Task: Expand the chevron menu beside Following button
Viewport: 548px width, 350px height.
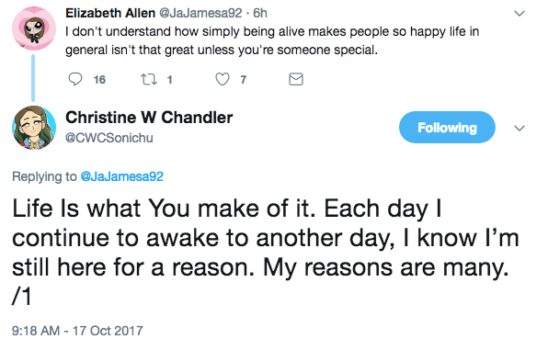Action: click(519, 129)
